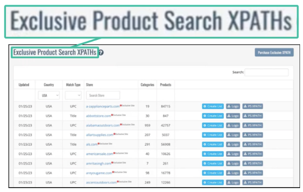Focus the table Search field
The height and width of the screenshot is (192, 303).
pos(267,72)
